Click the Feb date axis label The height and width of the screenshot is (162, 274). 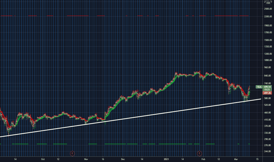203,159
